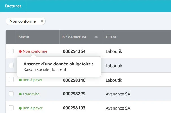The width and height of the screenshot is (171, 113).
Task: Open invoice number 000254364
Action: click(x=74, y=51)
